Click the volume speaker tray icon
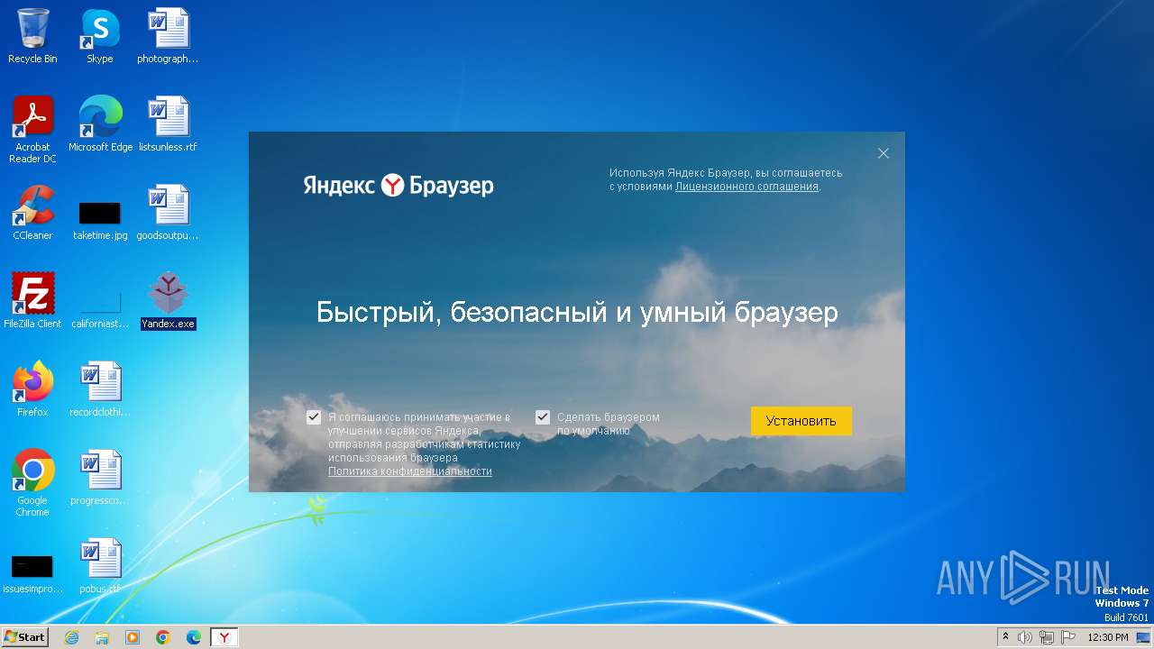Image resolution: width=1154 pixels, height=649 pixels. click(x=1025, y=637)
